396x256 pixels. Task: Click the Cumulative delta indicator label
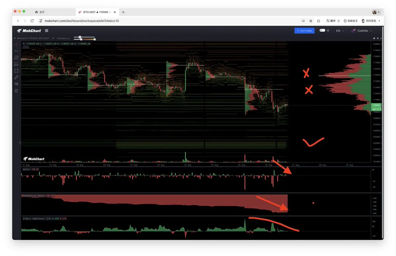click(x=39, y=196)
